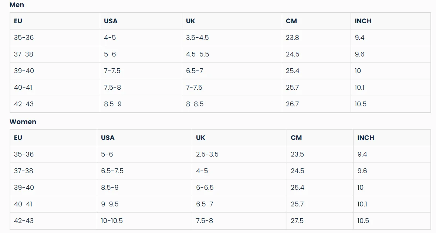Click EU 39-40 in the Women table

[x=24, y=188]
